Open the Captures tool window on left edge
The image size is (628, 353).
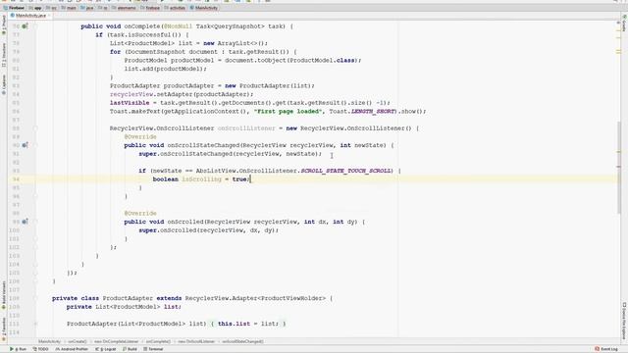4,84
